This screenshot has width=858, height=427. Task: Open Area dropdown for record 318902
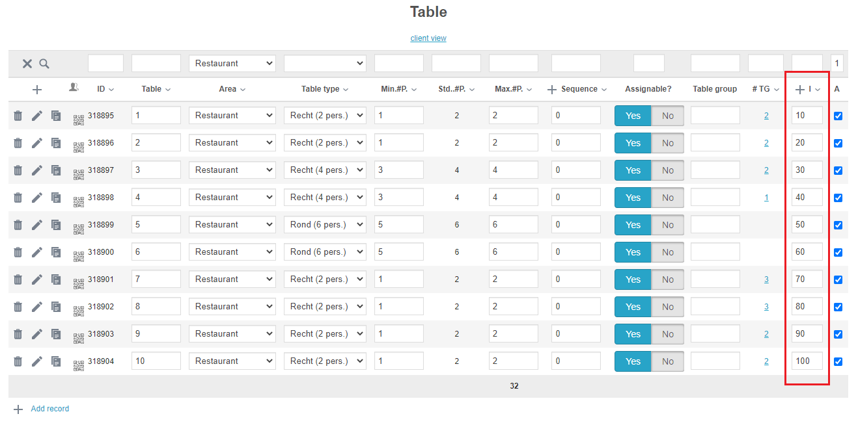tap(232, 307)
